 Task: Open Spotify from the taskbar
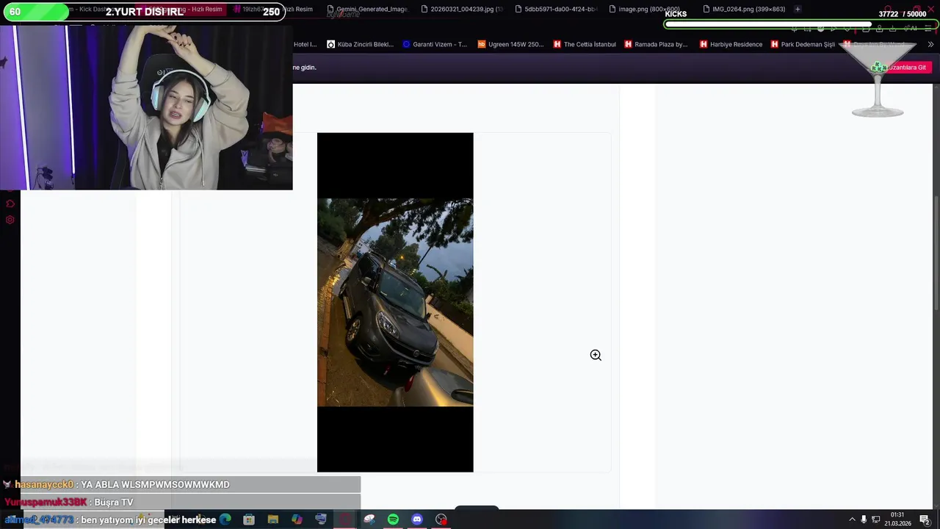coord(393,519)
